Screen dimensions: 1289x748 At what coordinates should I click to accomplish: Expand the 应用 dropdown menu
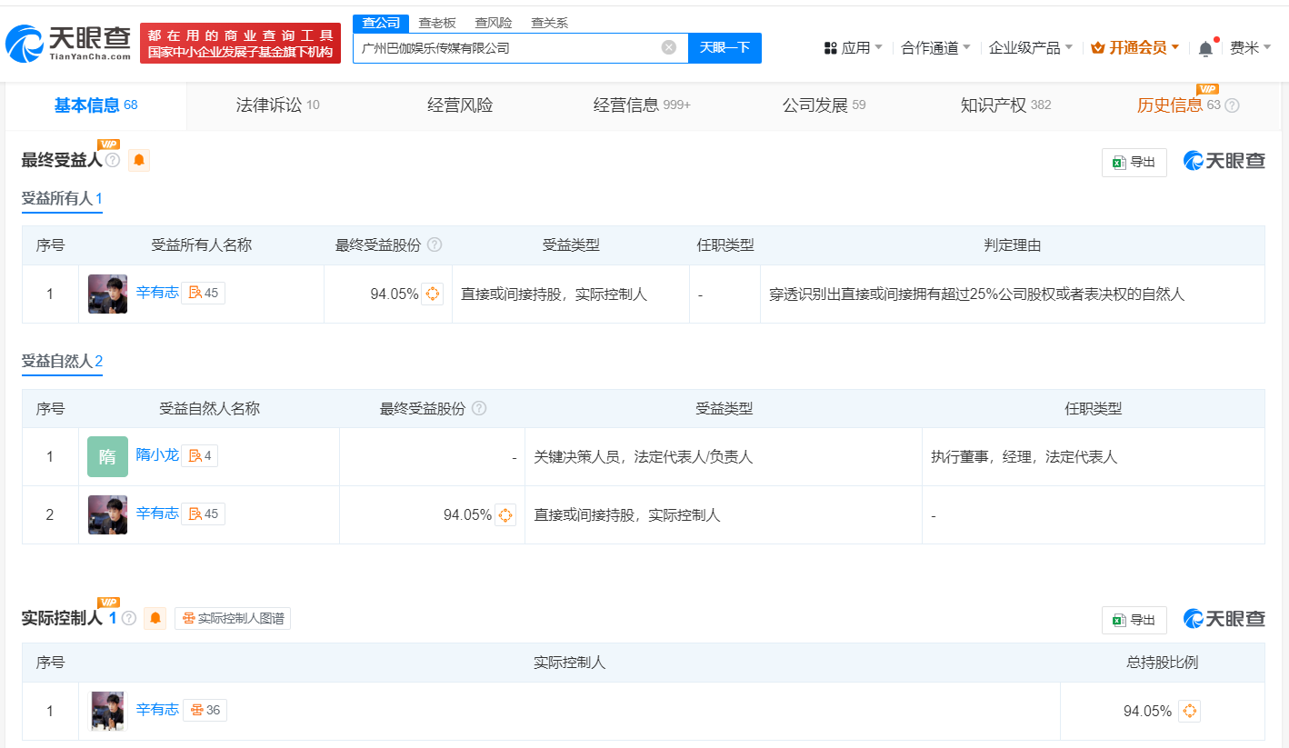[x=853, y=47]
